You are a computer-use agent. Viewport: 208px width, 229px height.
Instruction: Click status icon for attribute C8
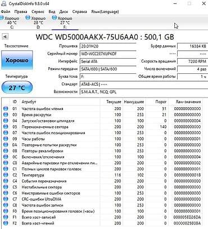pyautogui.click(x=6, y=205)
